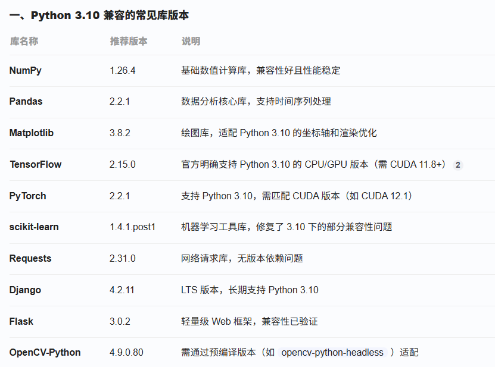The width and height of the screenshot is (495, 367).
Task: Click the column header '说明'
Action: [x=191, y=41]
